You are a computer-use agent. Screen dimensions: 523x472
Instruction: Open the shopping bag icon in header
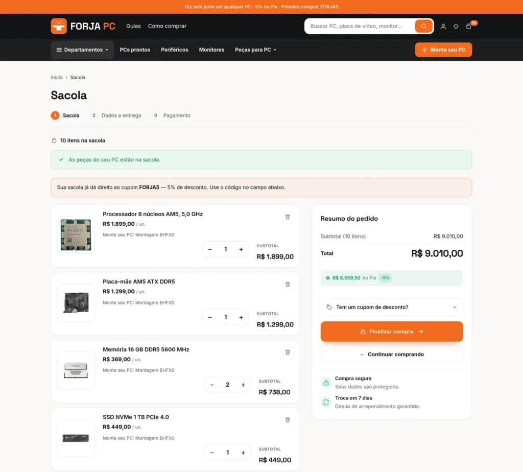469,27
